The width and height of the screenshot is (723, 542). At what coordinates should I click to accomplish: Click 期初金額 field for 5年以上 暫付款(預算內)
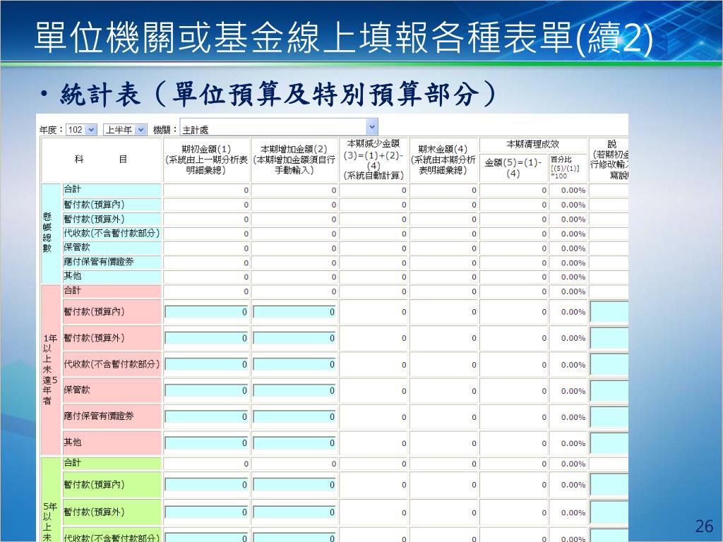pos(206,485)
